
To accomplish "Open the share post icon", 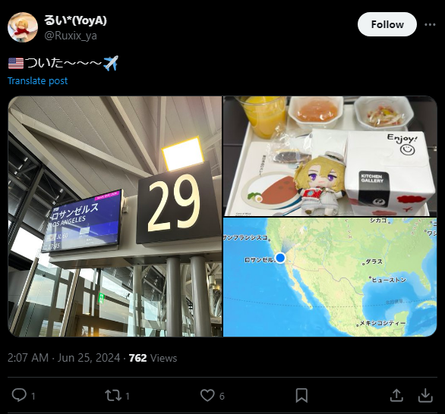I will [x=396, y=395].
